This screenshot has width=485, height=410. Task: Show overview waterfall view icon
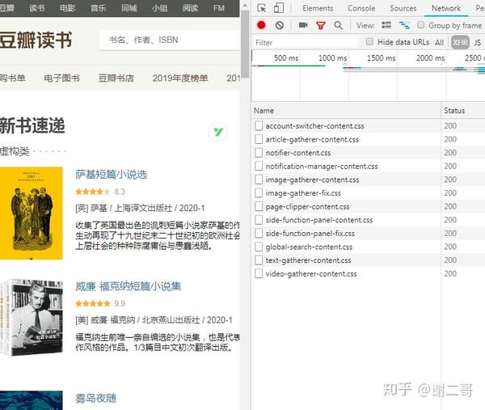pos(404,25)
